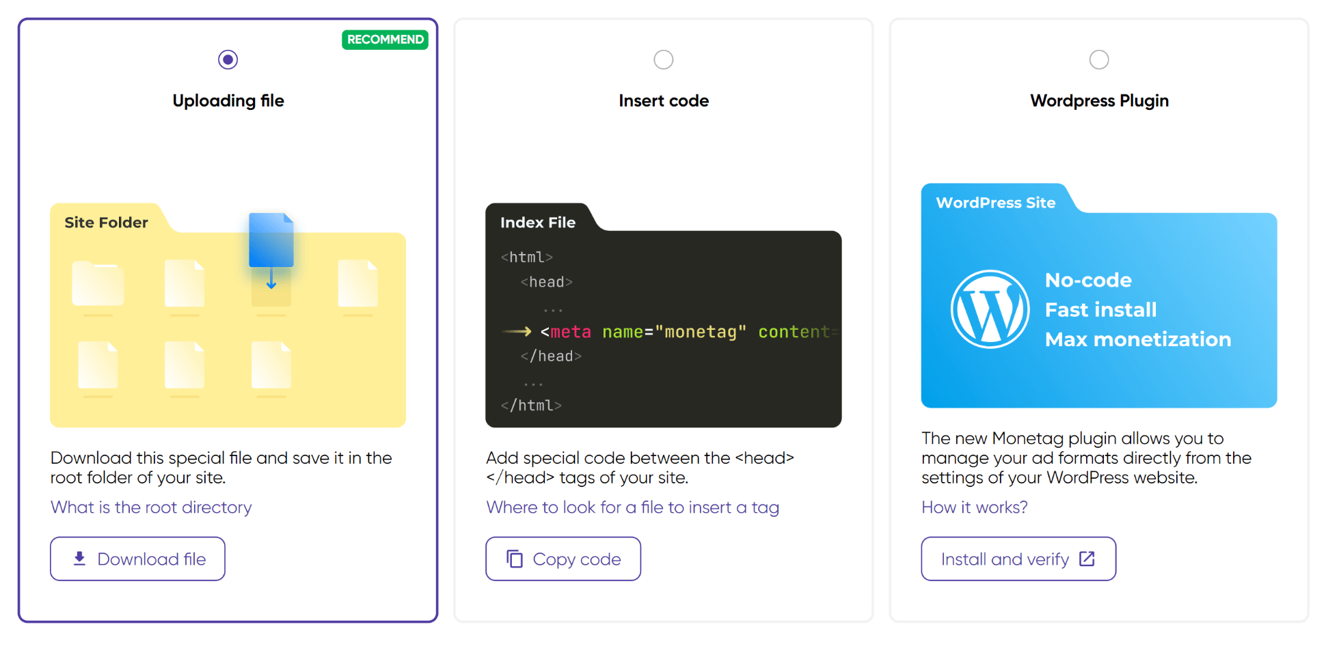Open the What is the root directory link
1326x646 pixels.
pyautogui.click(x=151, y=507)
